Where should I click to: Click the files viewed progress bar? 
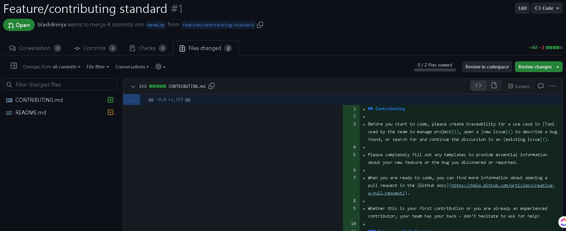point(435,70)
